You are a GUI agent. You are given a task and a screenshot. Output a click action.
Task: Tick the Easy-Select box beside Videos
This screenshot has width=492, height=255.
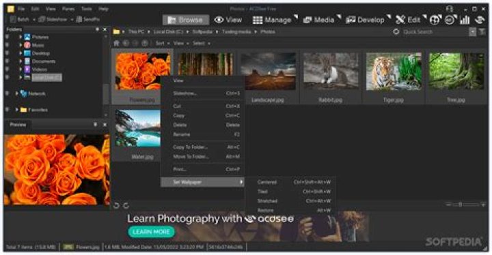(x=7, y=70)
